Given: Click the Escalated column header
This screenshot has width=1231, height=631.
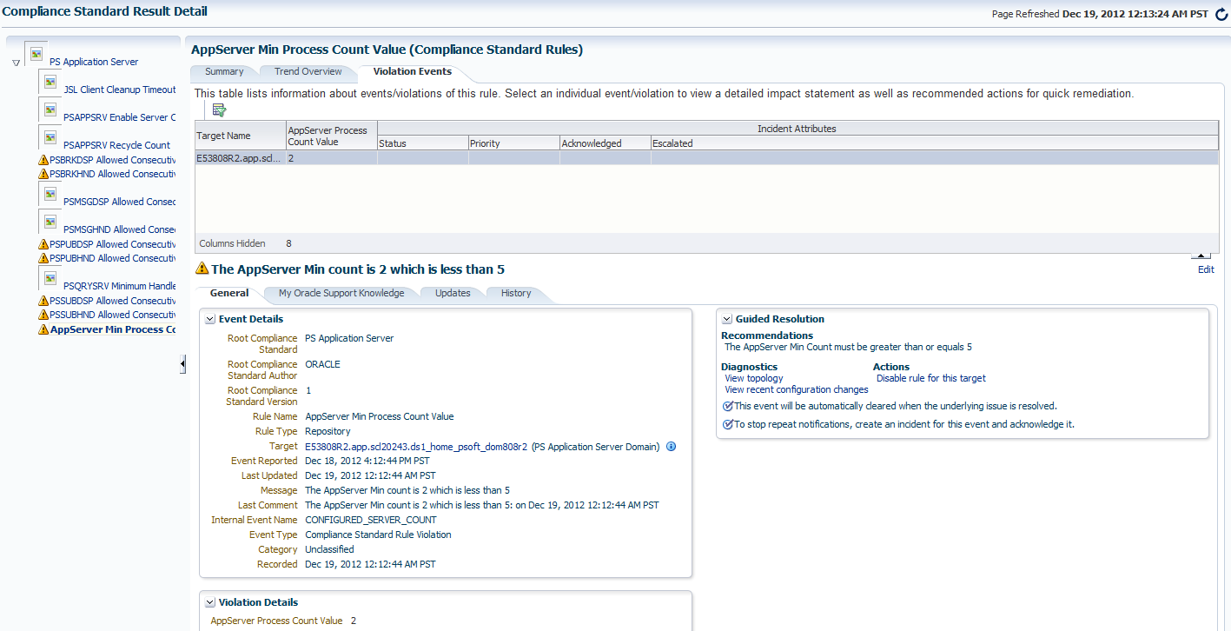Looking at the screenshot, I should (934, 143).
